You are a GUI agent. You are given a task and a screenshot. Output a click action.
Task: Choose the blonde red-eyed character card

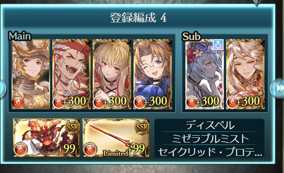point(112,74)
